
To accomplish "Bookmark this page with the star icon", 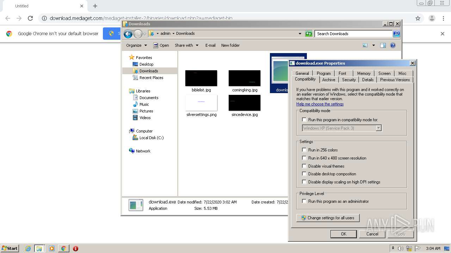I will coord(418,18).
